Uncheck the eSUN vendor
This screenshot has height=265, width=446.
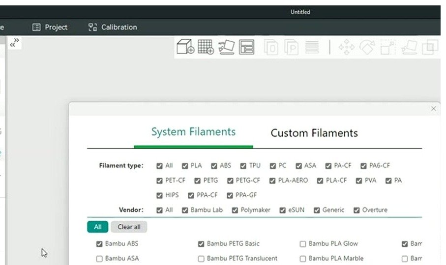pyautogui.click(x=282, y=210)
